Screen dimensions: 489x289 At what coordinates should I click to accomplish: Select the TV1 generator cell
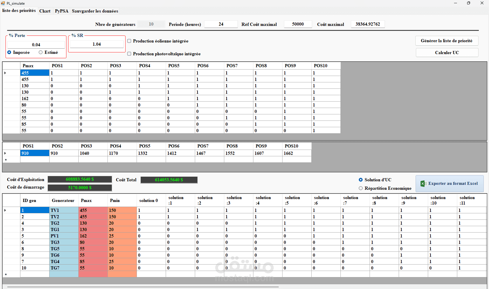(x=64, y=210)
